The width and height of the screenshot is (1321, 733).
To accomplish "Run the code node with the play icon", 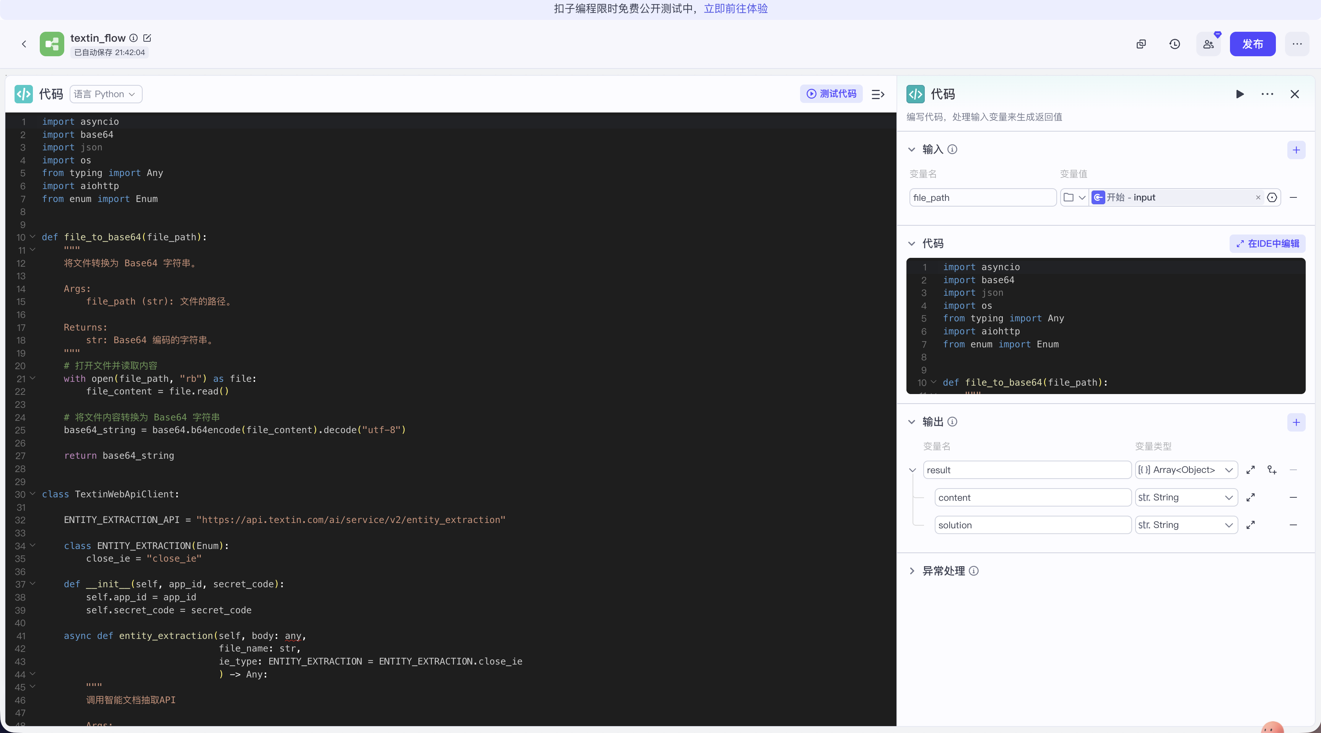I will click(x=1240, y=94).
